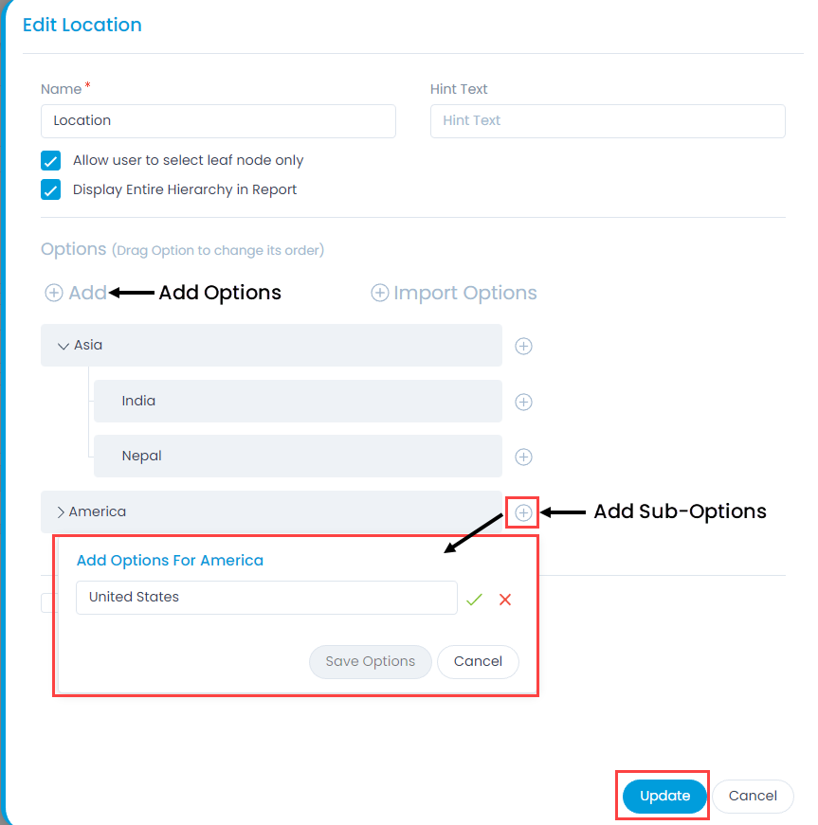Image resolution: width=818 pixels, height=825 pixels.
Task: Add a sub-option under India
Action: 523,402
